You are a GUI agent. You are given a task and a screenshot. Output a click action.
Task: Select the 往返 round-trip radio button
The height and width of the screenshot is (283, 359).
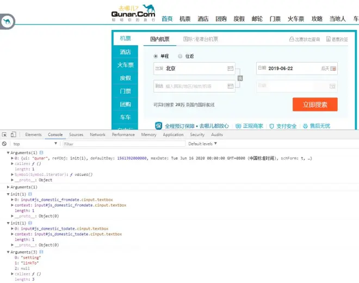point(180,56)
